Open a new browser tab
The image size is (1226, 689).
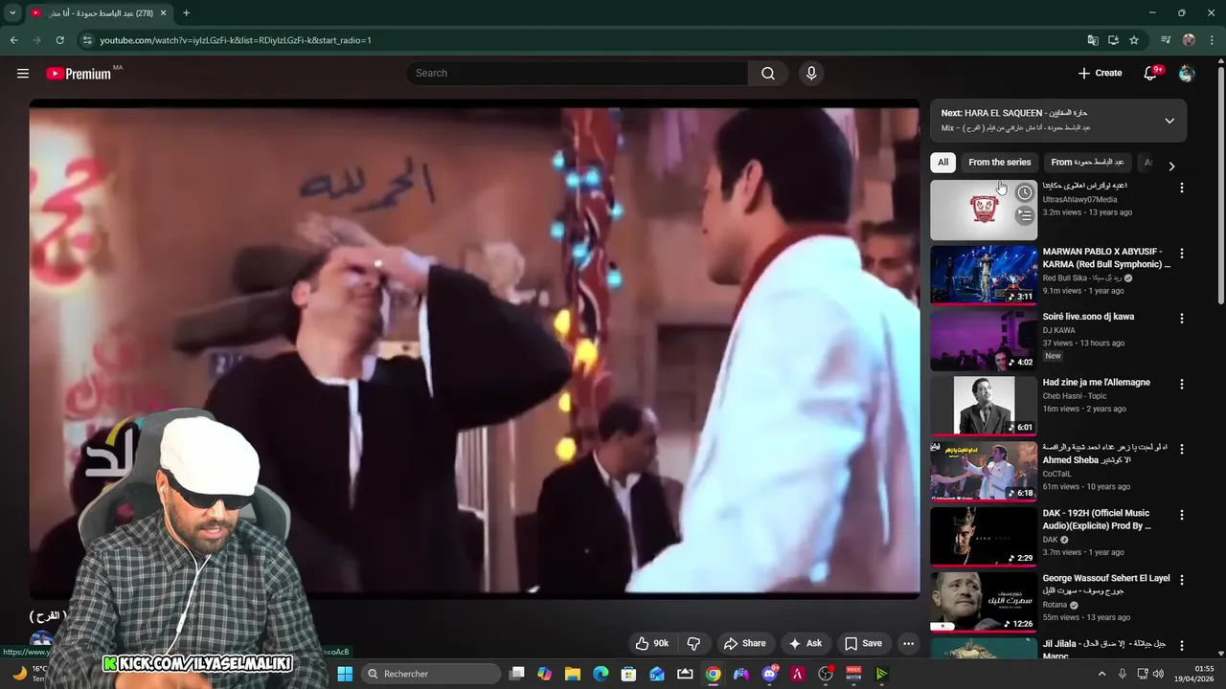[x=186, y=13]
